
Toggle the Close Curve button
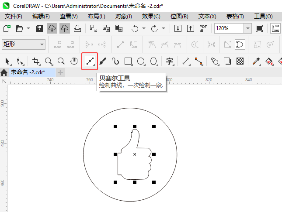[240, 44]
